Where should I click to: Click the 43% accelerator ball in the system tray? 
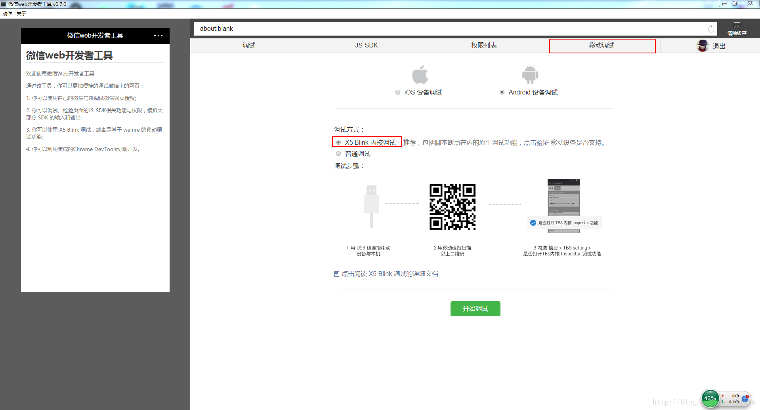710,399
